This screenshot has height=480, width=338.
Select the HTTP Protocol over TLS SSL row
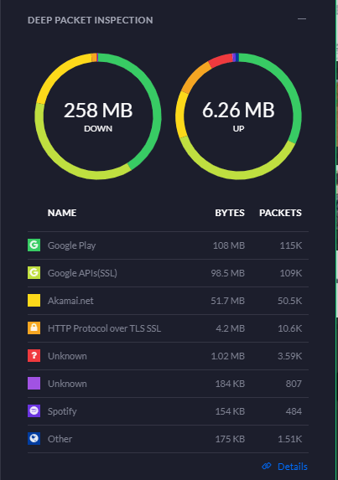tap(168, 328)
